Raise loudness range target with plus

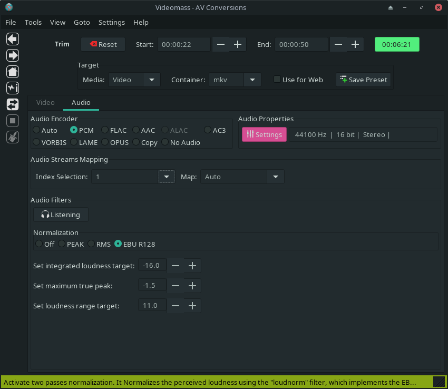[192, 306]
